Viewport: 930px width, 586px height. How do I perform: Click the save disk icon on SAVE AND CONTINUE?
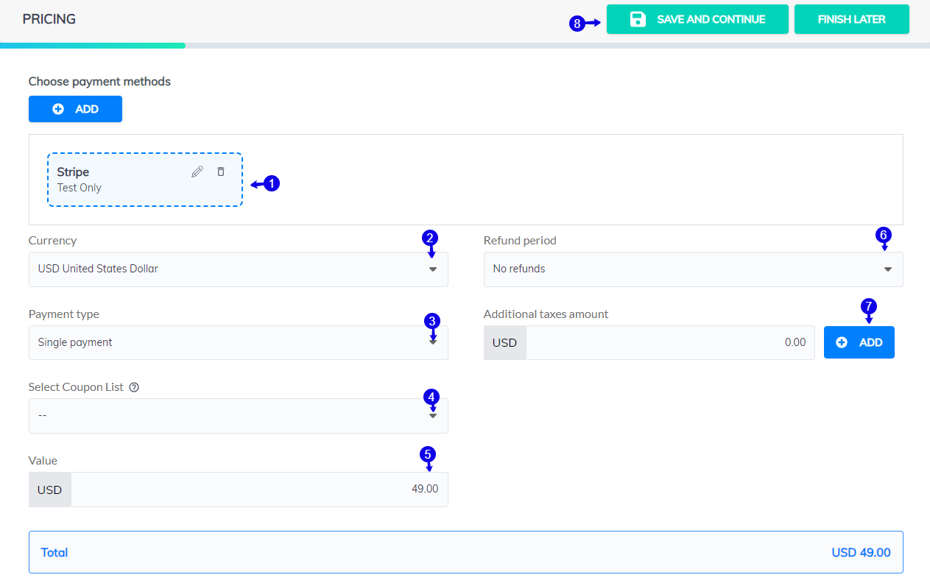(636, 19)
